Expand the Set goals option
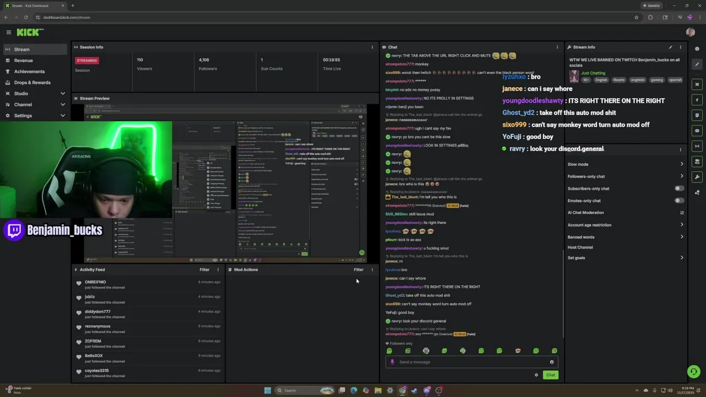 [x=625, y=257]
